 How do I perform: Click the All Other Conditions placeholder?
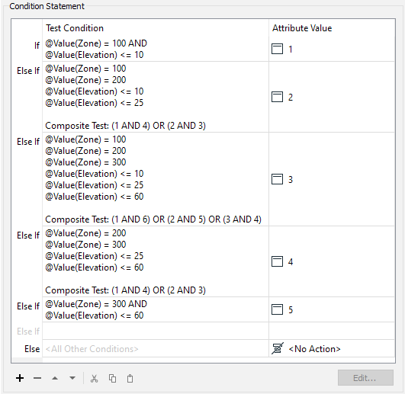pos(92,349)
